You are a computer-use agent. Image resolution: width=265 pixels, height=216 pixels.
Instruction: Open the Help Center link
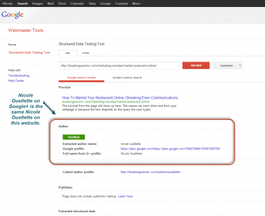(16, 81)
